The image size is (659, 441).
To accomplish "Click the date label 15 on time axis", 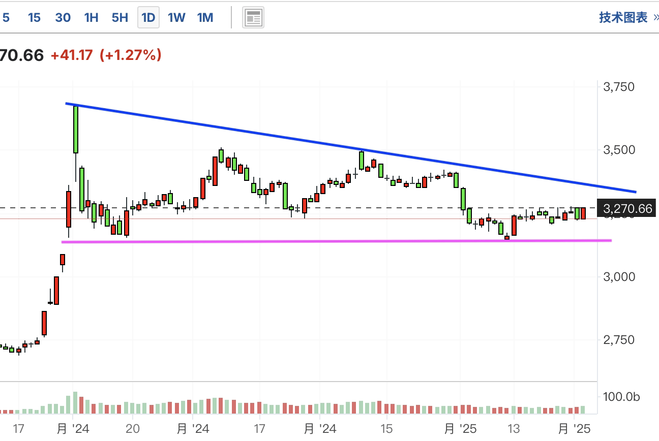I will pos(386,429).
